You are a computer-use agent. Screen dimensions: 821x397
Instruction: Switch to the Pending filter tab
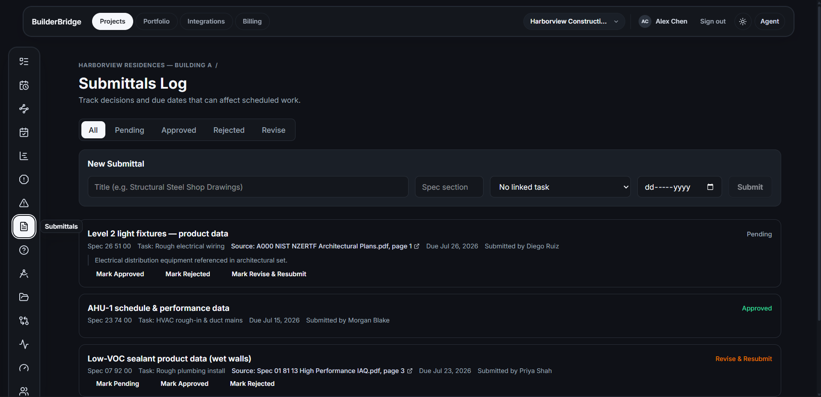tap(129, 130)
